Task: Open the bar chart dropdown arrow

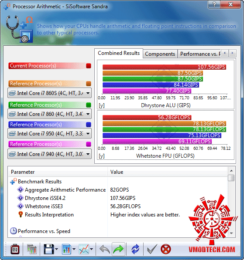Action: pos(74,249)
